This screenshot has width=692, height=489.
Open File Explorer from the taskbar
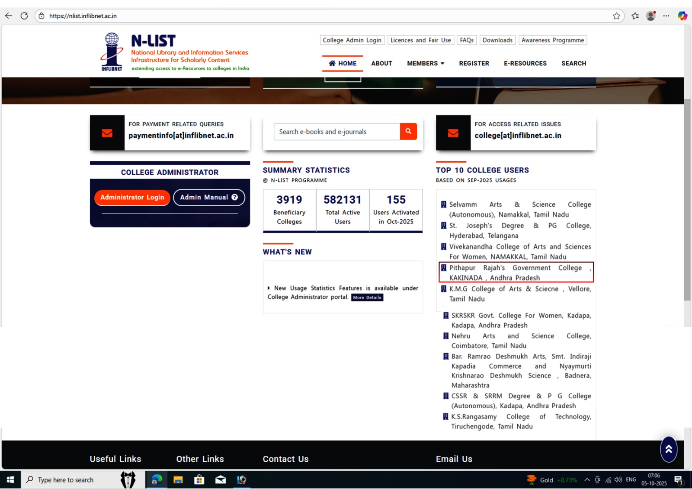point(178,479)
